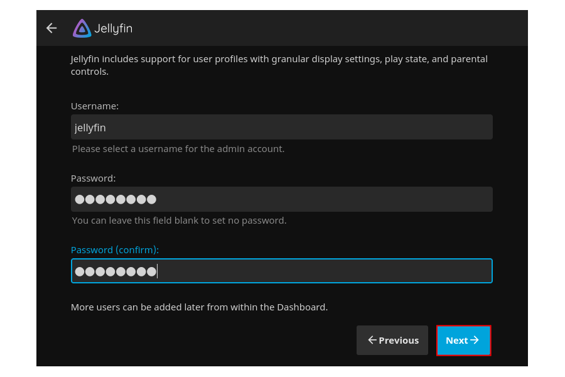Screen dimensions: 565x377
Task: Click the masked password dots
Action: (x=115, y=199)
